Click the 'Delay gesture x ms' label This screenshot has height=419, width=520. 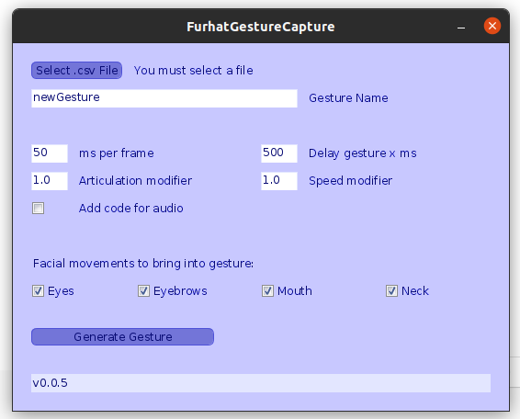[363, 153]
